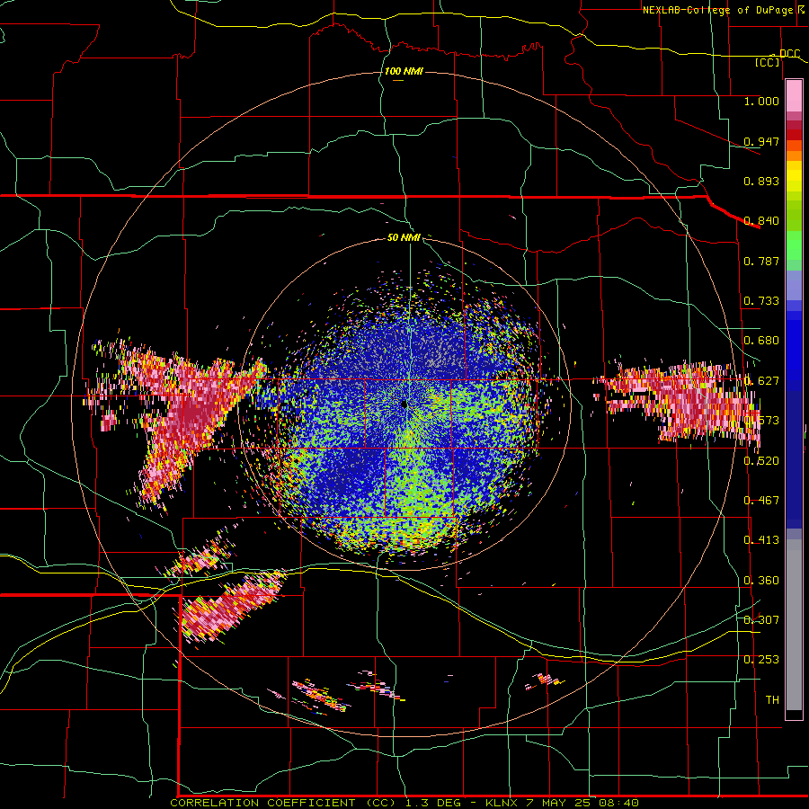809x809 pixels.
Task: Pick the lavender swatch on the color bar
Action: 794,285
